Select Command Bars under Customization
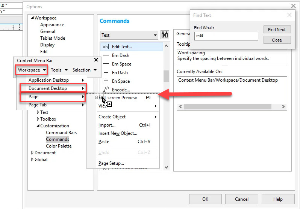 click(61, 132)
